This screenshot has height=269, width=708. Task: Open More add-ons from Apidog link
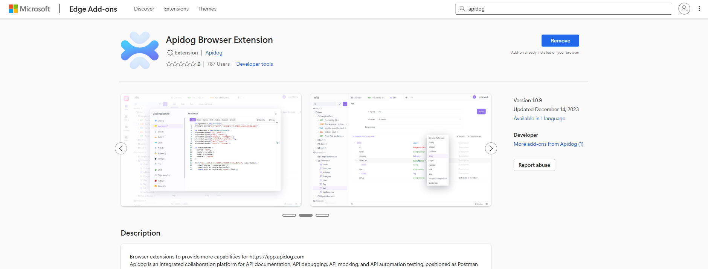click(548, 144)
